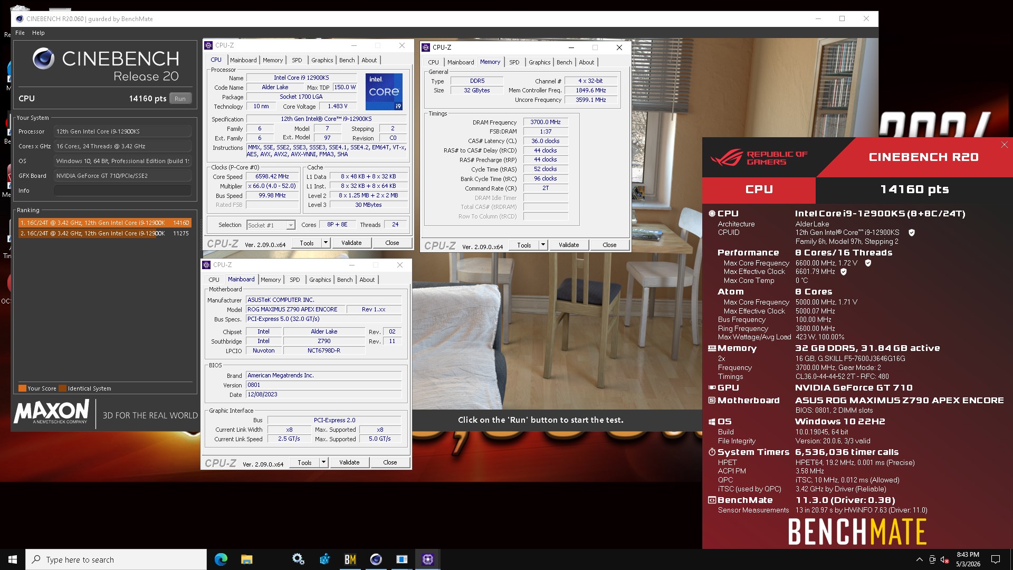Screen dimensions: 1013x570
Task: Click Validate in CPU-Z Memory window
Action: point(569,245)
